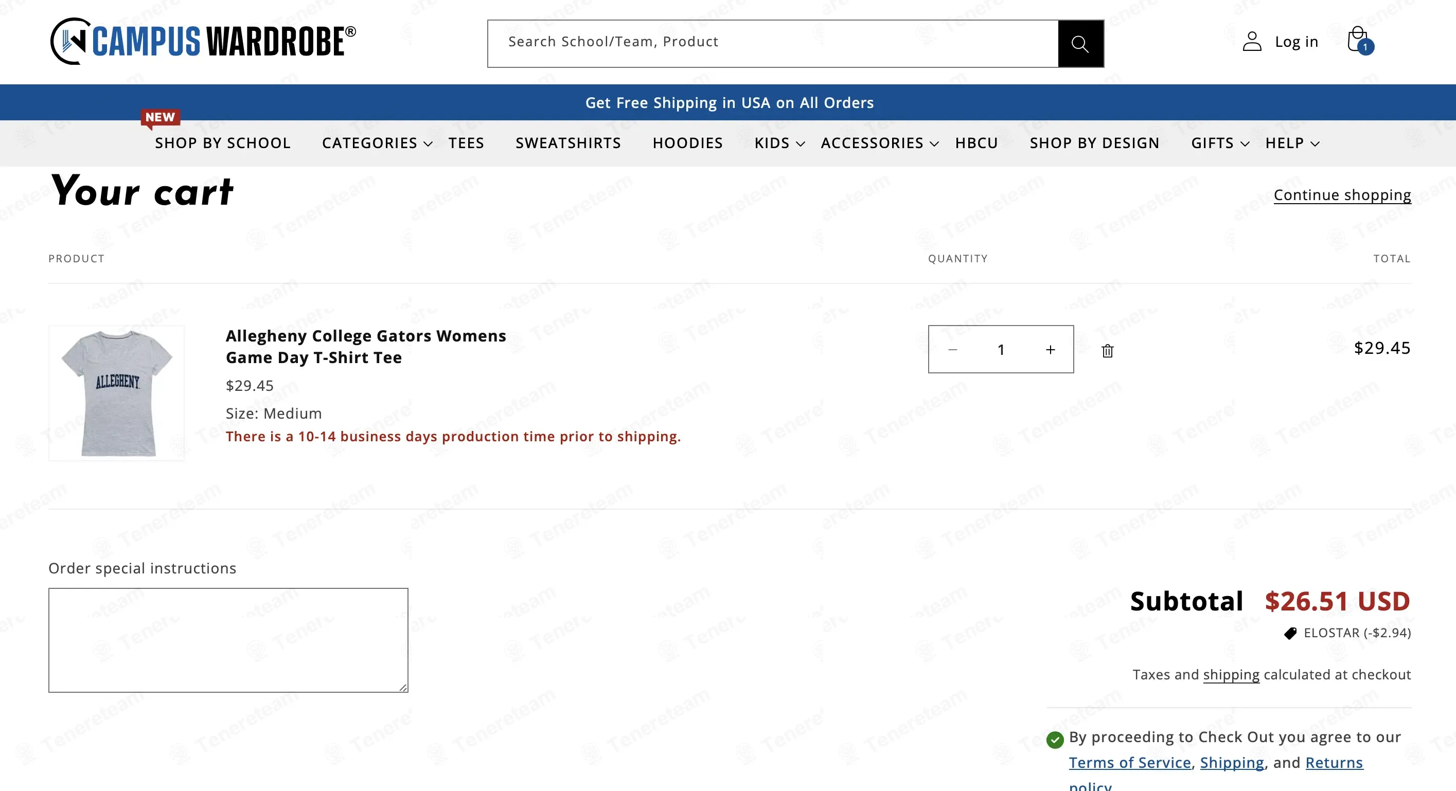
Task: Toggle the green terms agreement checkmark
Action: (1055, 739)
